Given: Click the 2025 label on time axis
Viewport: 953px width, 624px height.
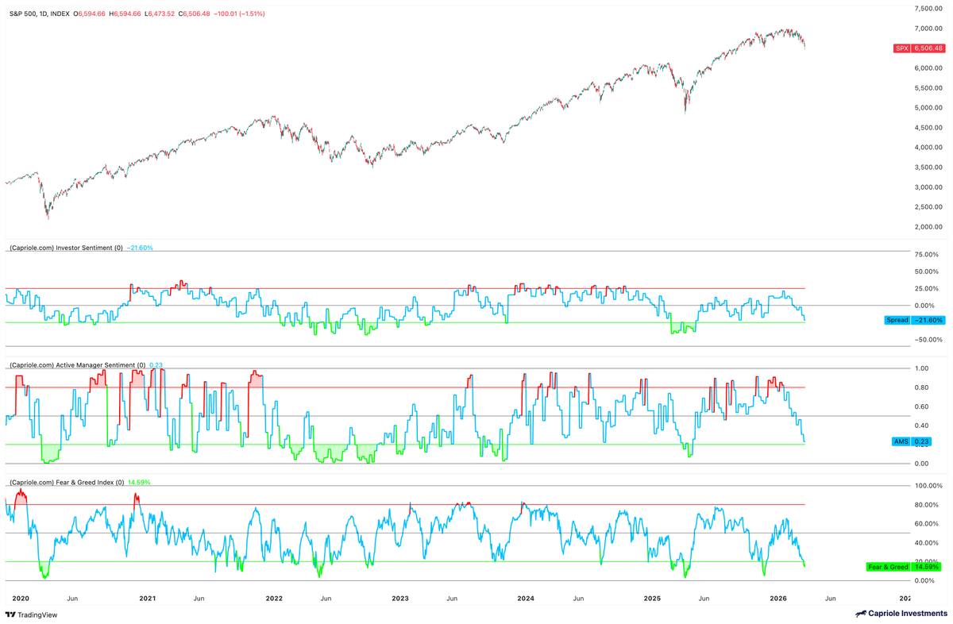Looking at the screenshot, I should (x=652, y=598).
